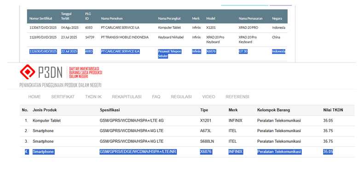This screenshot has height=179, width=359.
Task: Click the Nomor Sertifikat column header
Action: 41,18
